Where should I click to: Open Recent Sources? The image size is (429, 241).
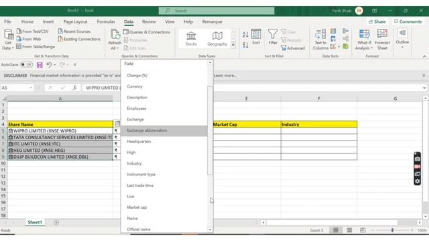(74, 31)
